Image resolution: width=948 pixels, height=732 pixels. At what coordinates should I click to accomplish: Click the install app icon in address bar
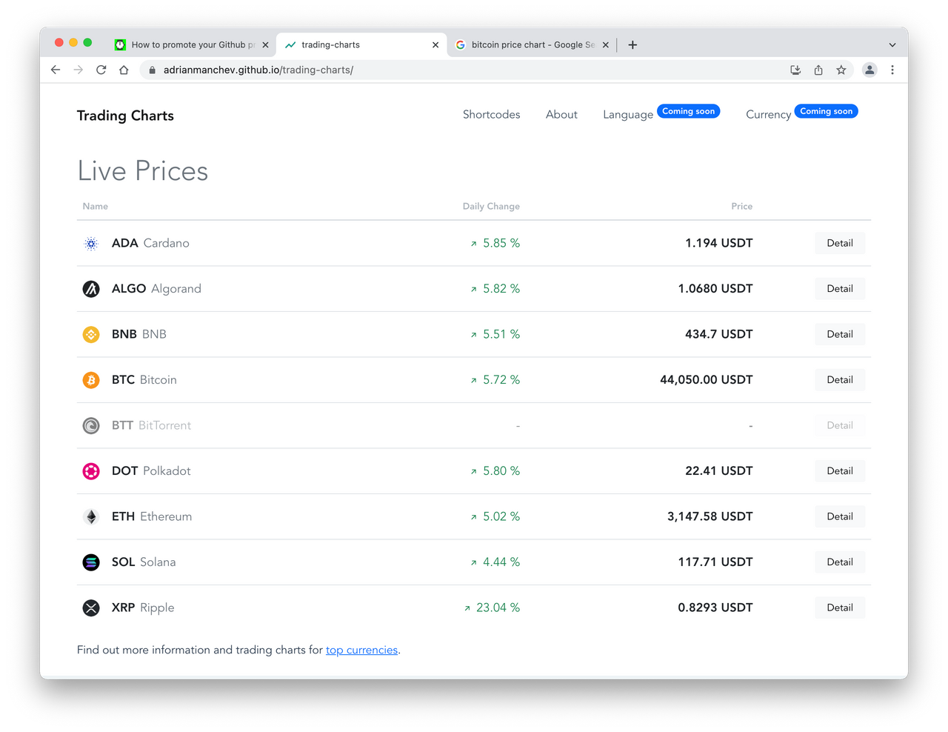(795, 70)
